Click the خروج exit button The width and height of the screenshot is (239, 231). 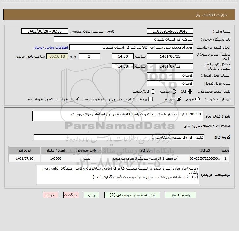point(51,195)
